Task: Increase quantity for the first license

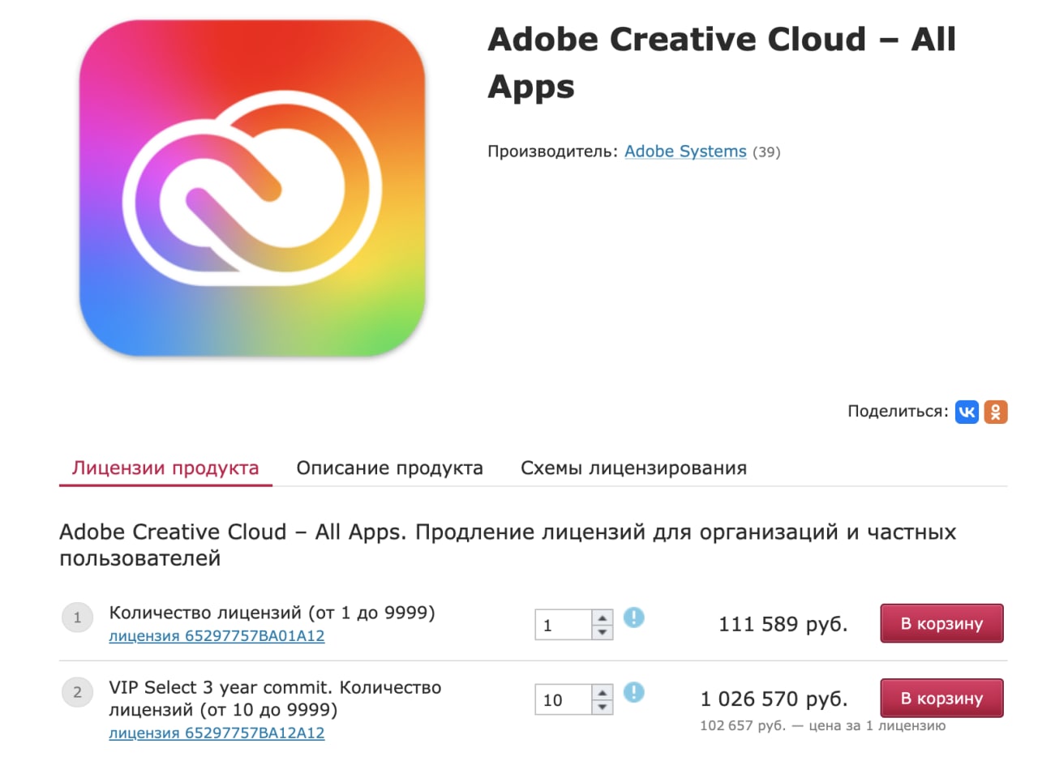Action: (602, 618)
